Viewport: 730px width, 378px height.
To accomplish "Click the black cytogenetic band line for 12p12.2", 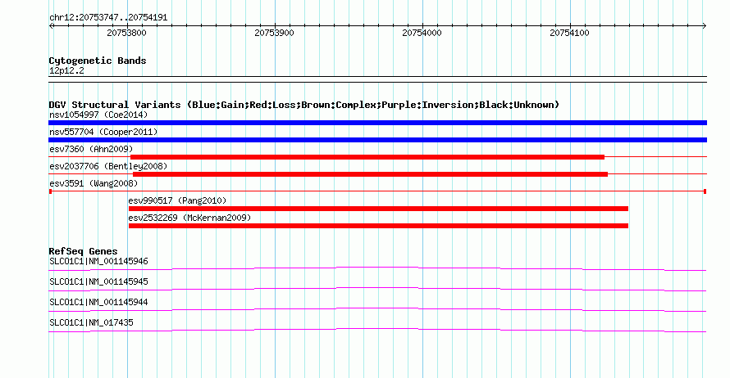I will point(377,79).
